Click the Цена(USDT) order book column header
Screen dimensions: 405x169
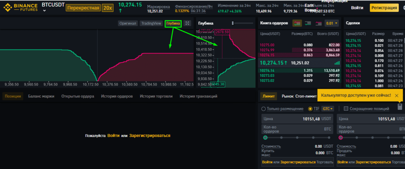(x=270, y=34)
